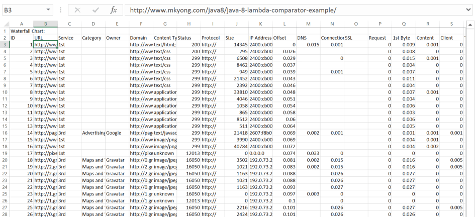Screen dimensions: 475x217
Task: Click the DNS cell '0.015'
Action: 309,45
